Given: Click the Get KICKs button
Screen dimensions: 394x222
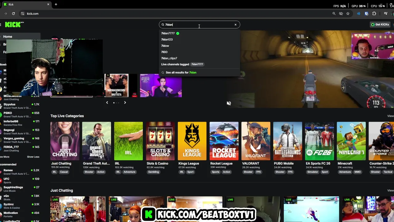Looking at the screenshot, I should pos(380,25).
